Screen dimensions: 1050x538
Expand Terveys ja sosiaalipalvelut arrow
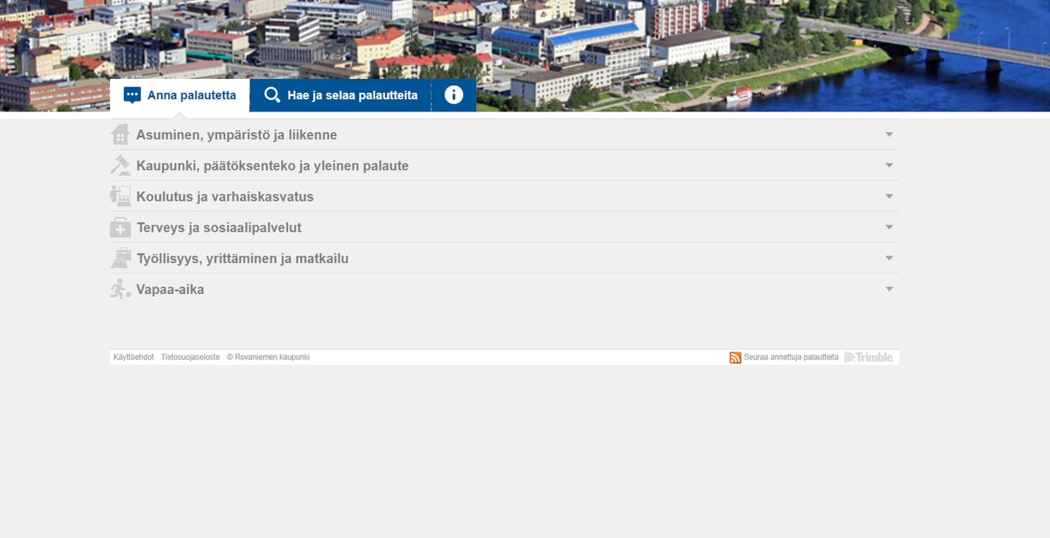889,228
